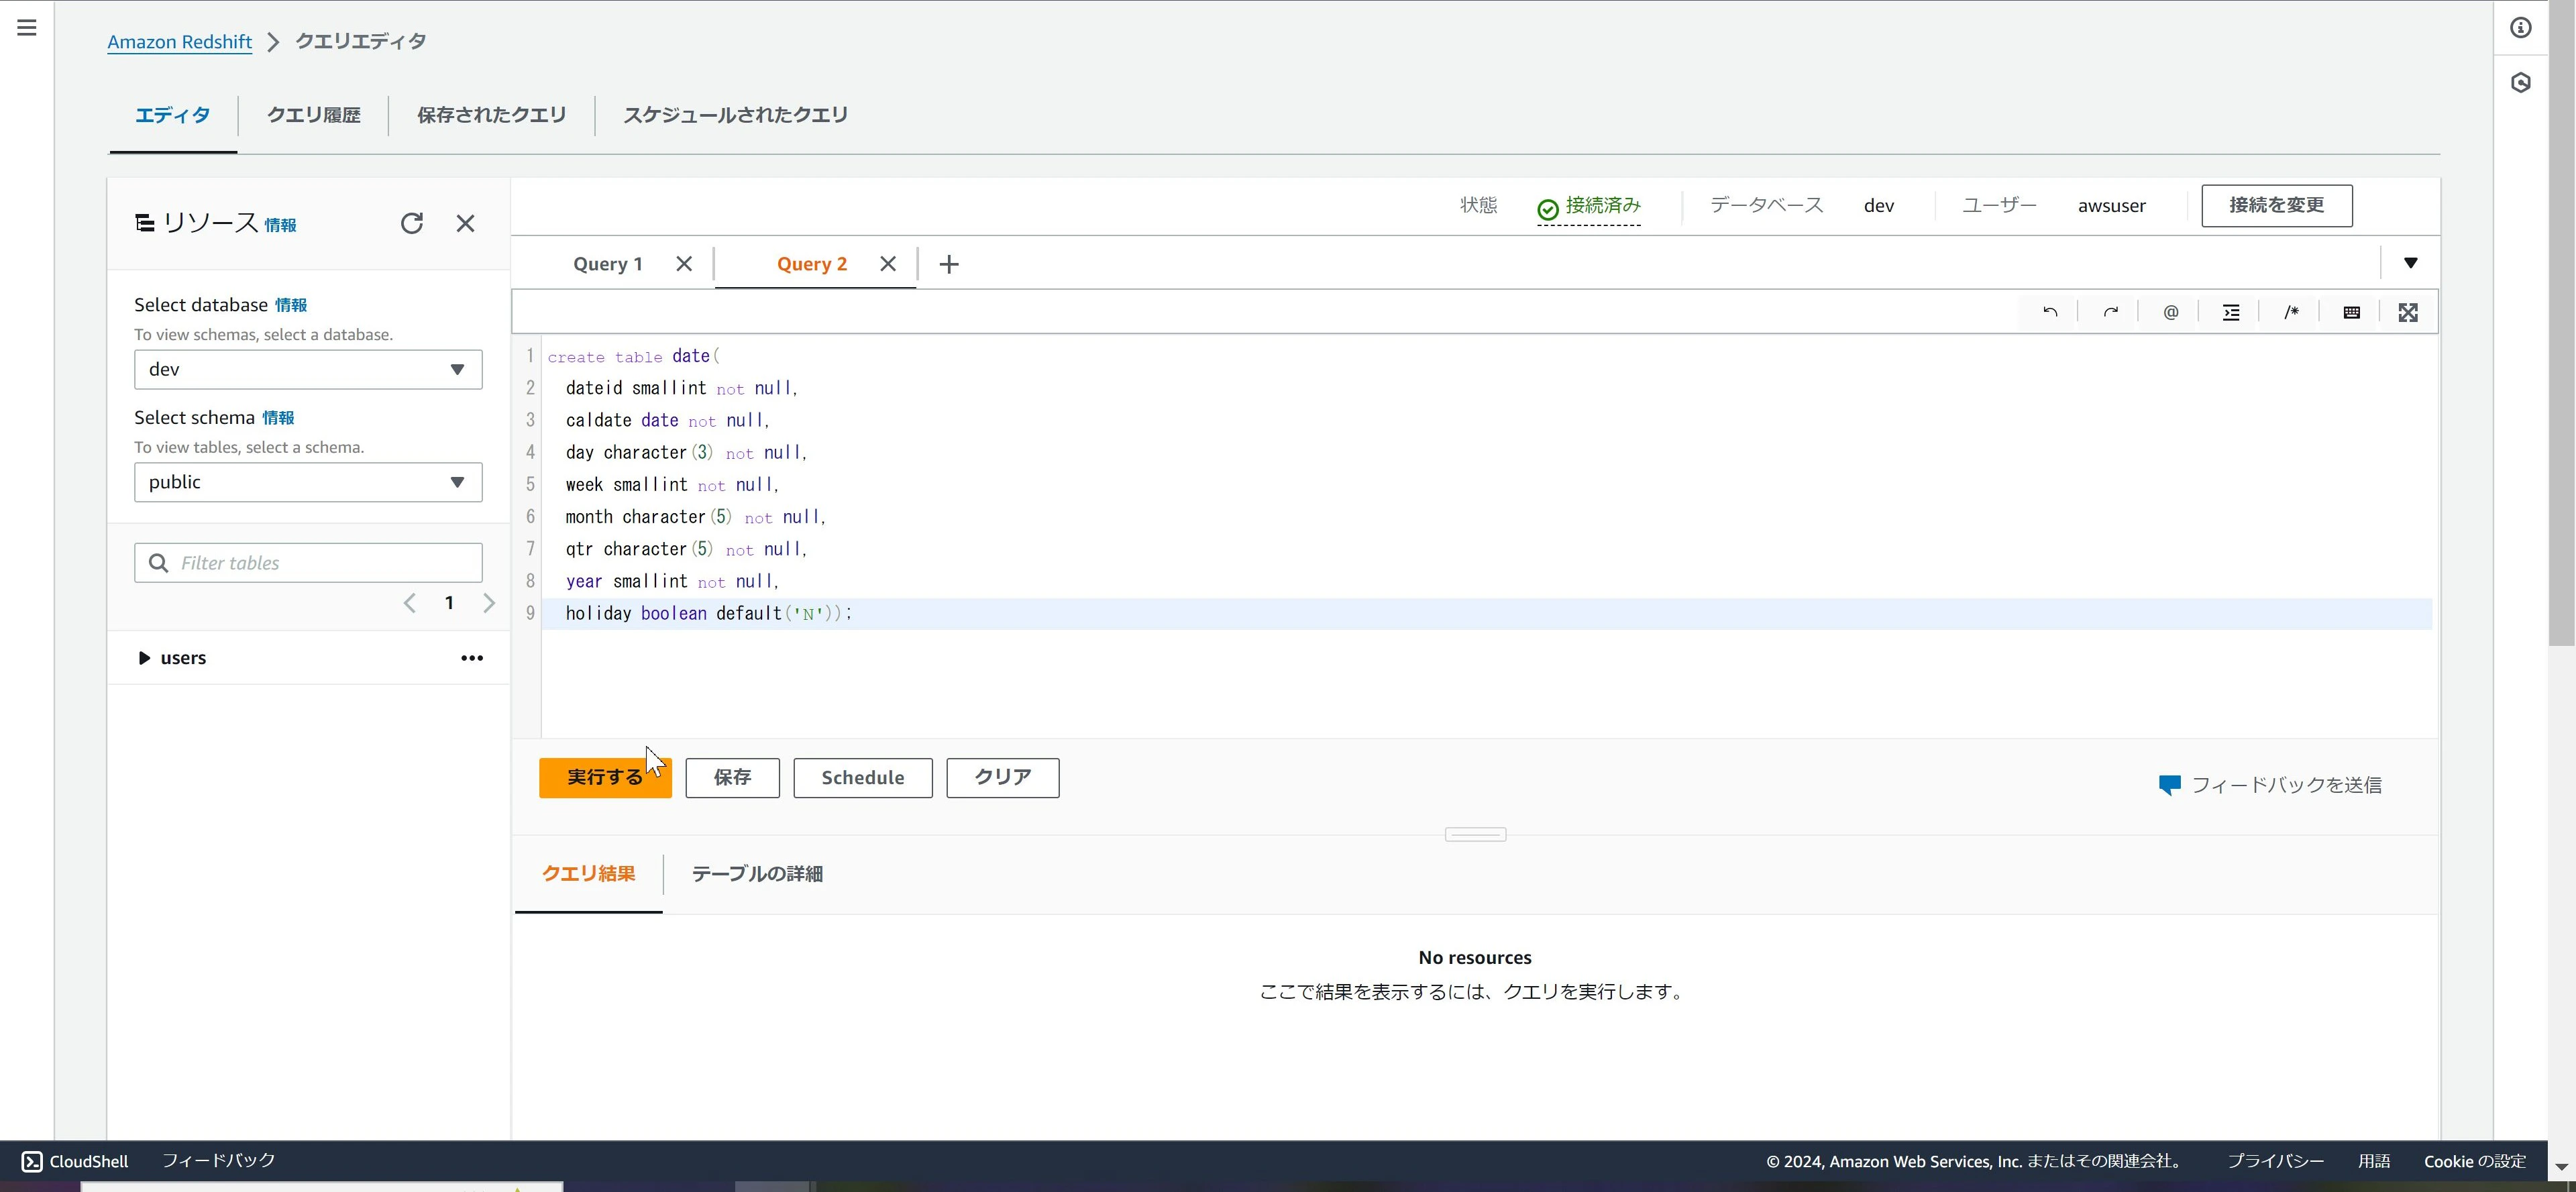Image resolution: width=2576 pixels, height=1192 pixels.
Task: Open the hamburger navigation menu
Action: 27,28
